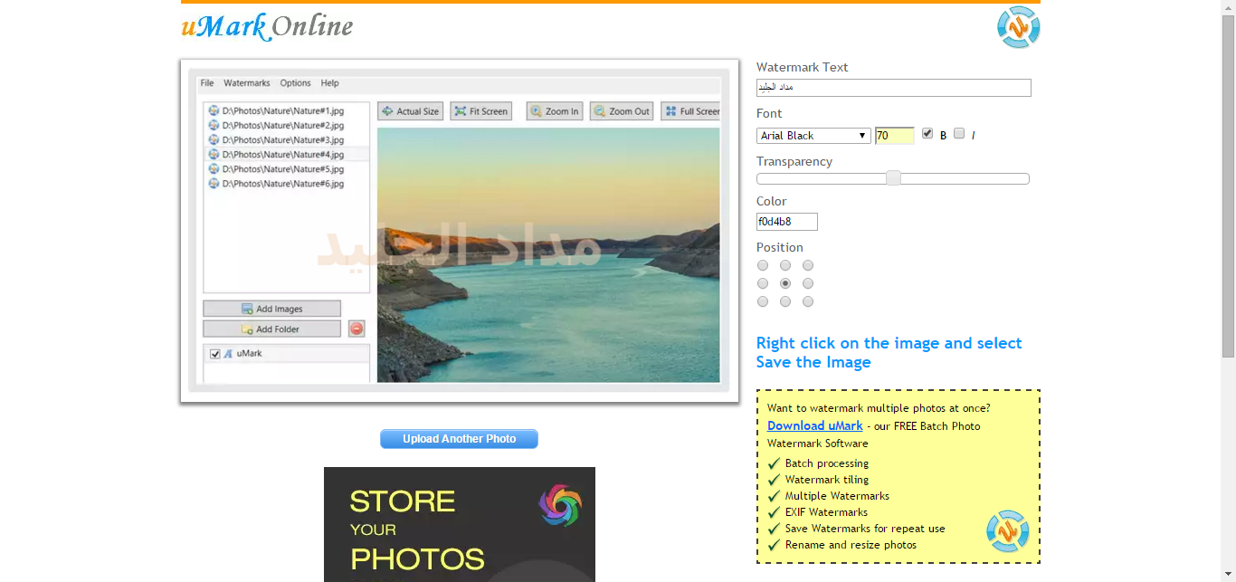Image resolution: width=1236 pixels, height=582 pixels.
Task: Click the Watermark Text input field
Action: (x=893, y=88)
